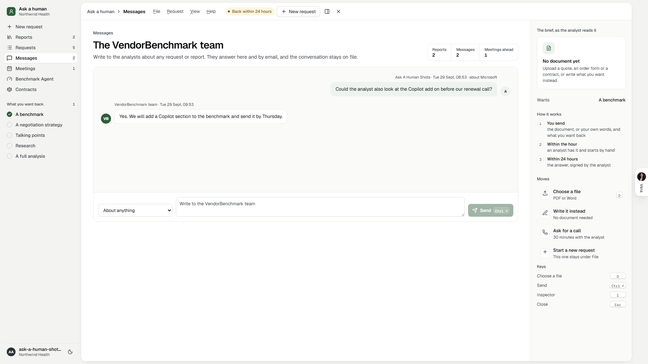Viewport: 648px width, 364px height.
Task: Select the A benchmark option
Action: (x=41, y=114)
